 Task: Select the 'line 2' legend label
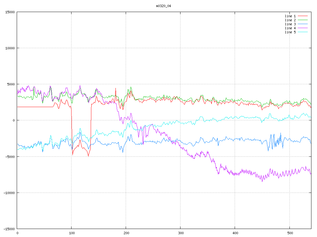tap(290, 20)
